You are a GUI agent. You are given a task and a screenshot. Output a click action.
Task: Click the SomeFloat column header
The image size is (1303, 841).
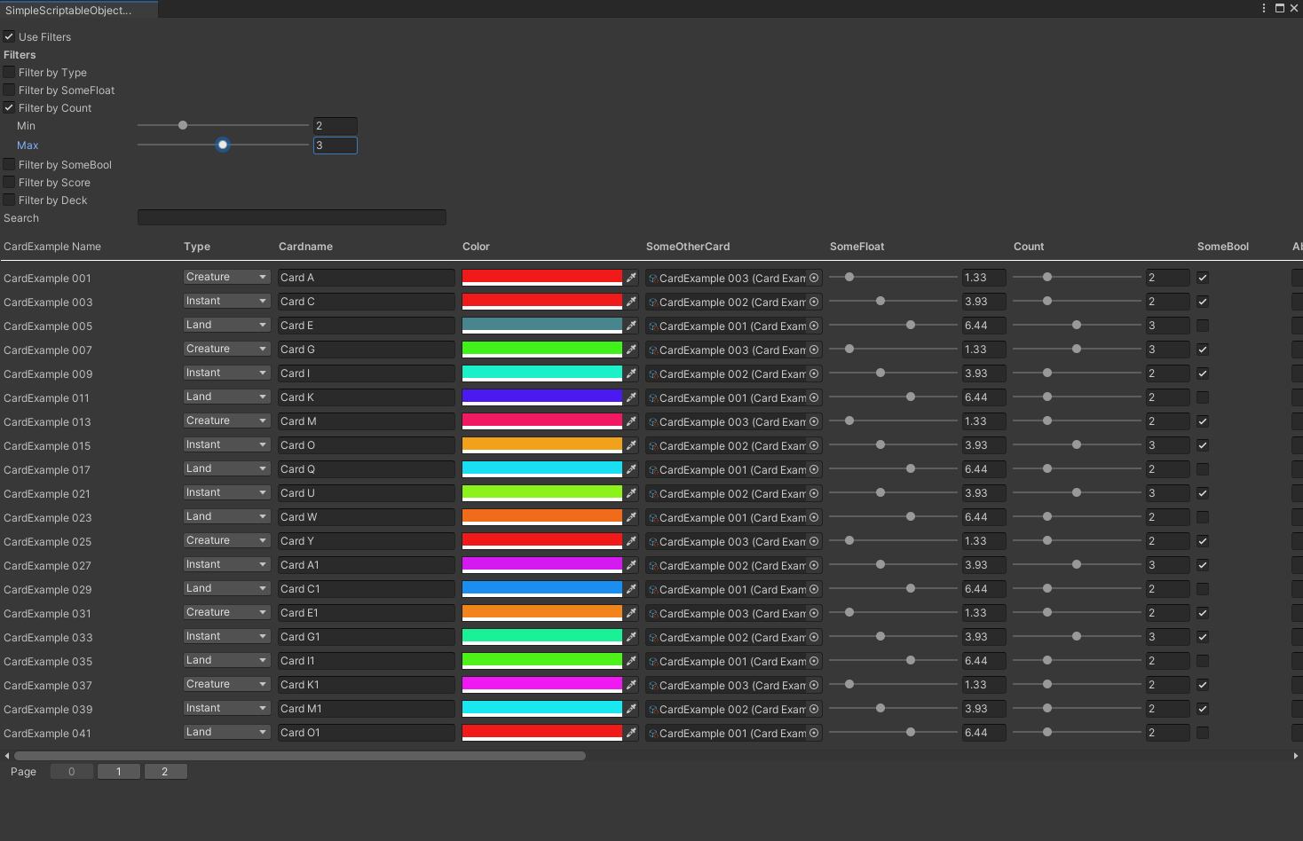(857, 247)
